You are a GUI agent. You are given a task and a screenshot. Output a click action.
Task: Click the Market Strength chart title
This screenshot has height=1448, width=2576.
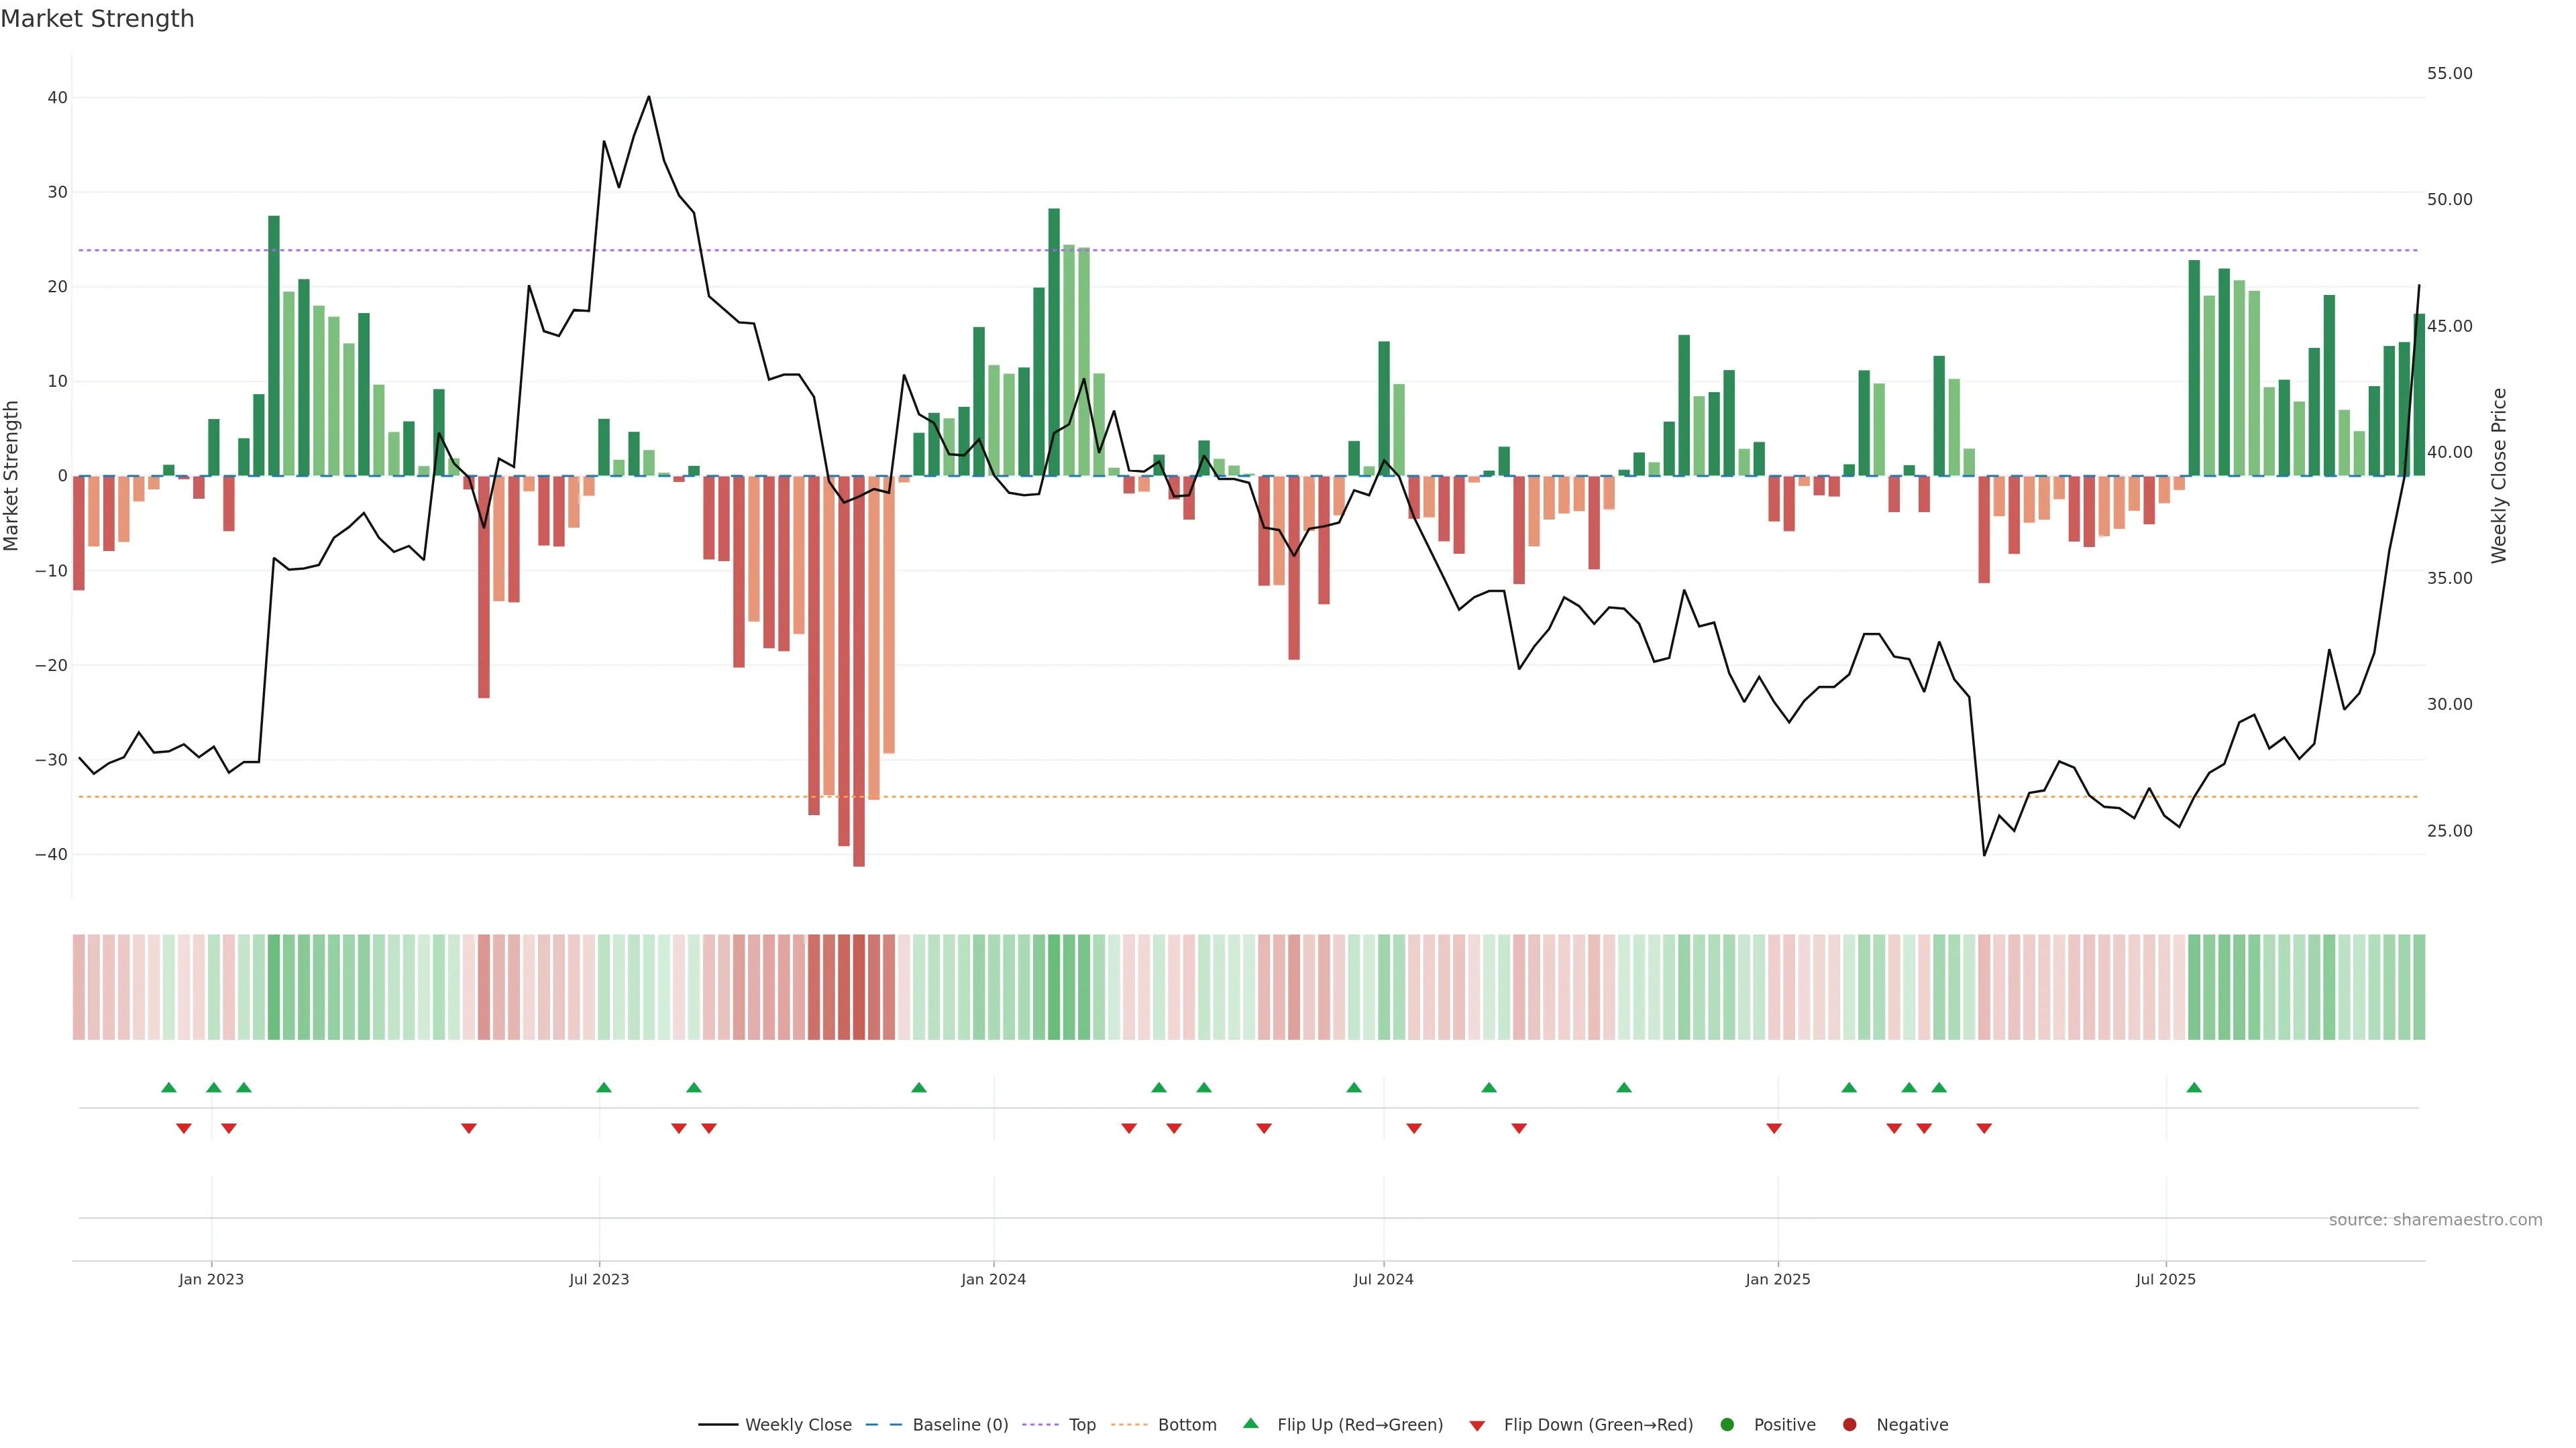pyautogui.click(x=97, y=19)
